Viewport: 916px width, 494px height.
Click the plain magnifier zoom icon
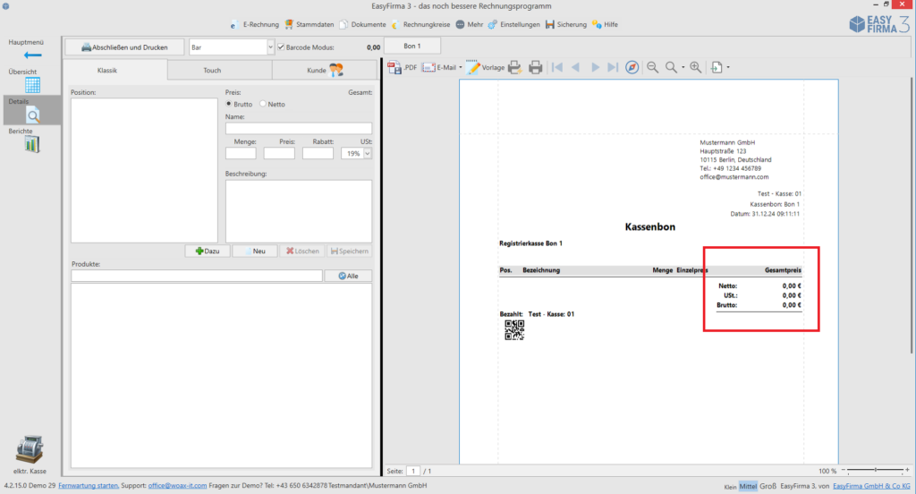(671, 68)
